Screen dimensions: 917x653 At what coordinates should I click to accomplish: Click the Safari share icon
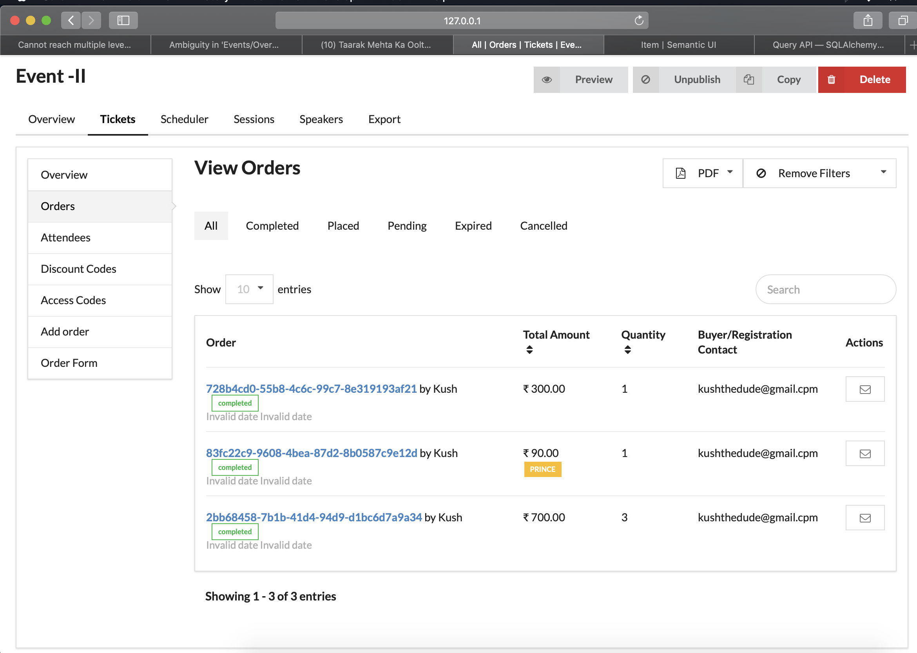tap(868, 20)
